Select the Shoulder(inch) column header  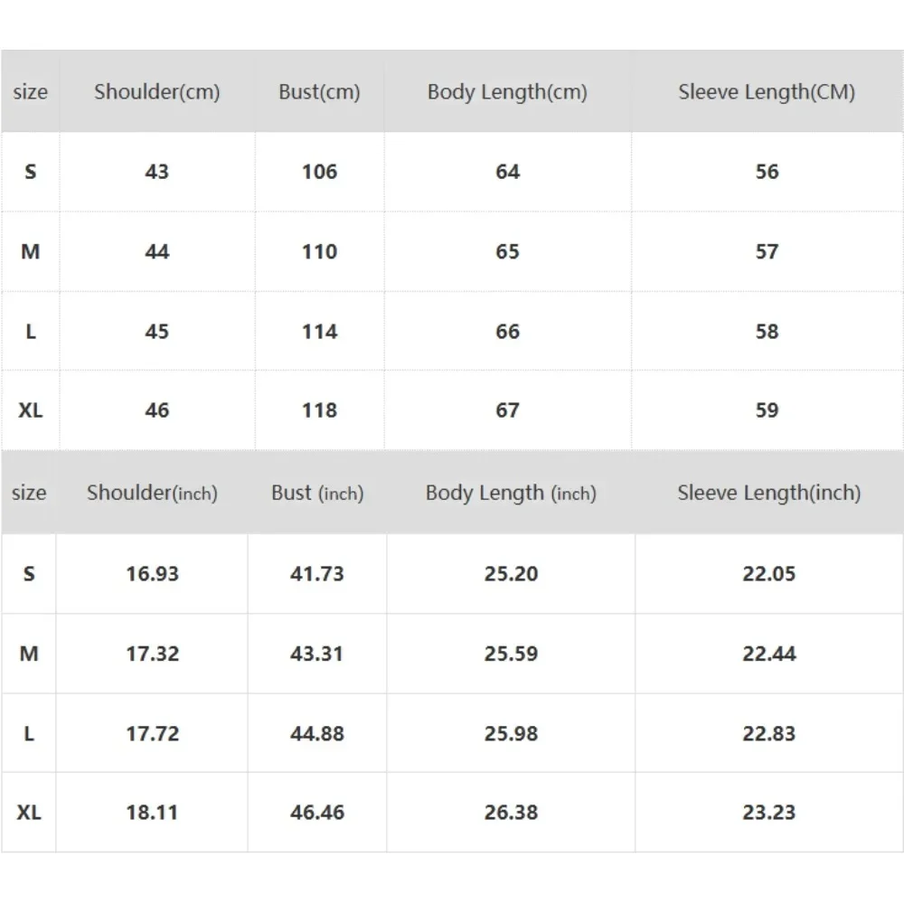coord(152,493)
